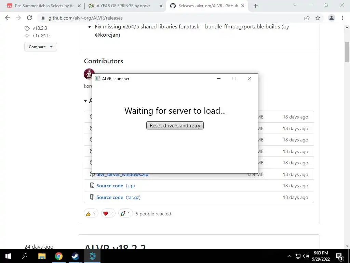Click the '5 people reacted' text
Screen dimensions: 350x263
tap(153, 214)
